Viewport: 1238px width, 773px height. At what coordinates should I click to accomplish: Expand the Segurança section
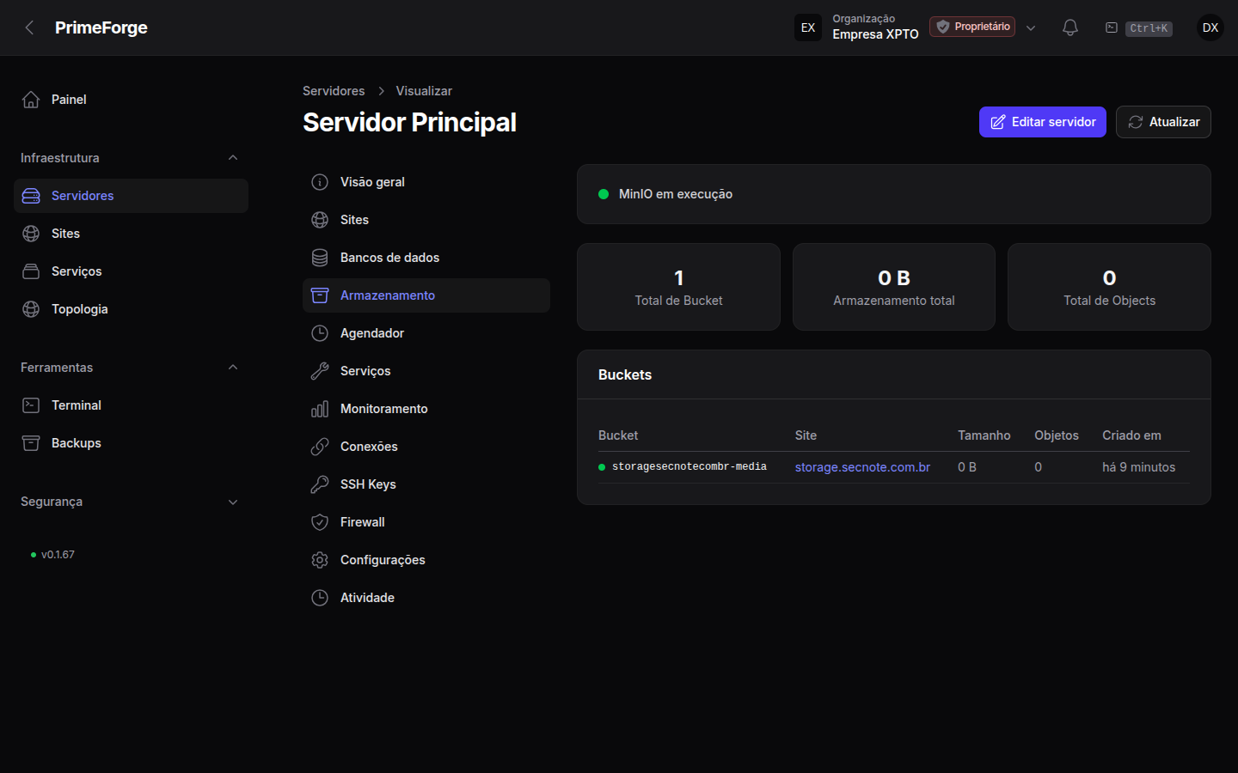233,502
